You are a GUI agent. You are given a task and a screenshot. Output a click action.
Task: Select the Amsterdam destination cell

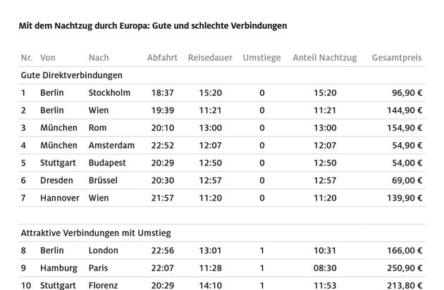(111, 146)
